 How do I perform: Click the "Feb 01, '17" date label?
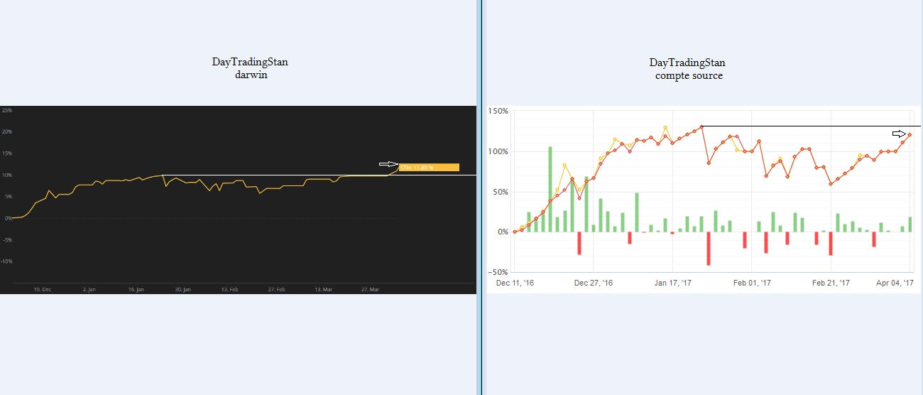[x=752, y=283]
